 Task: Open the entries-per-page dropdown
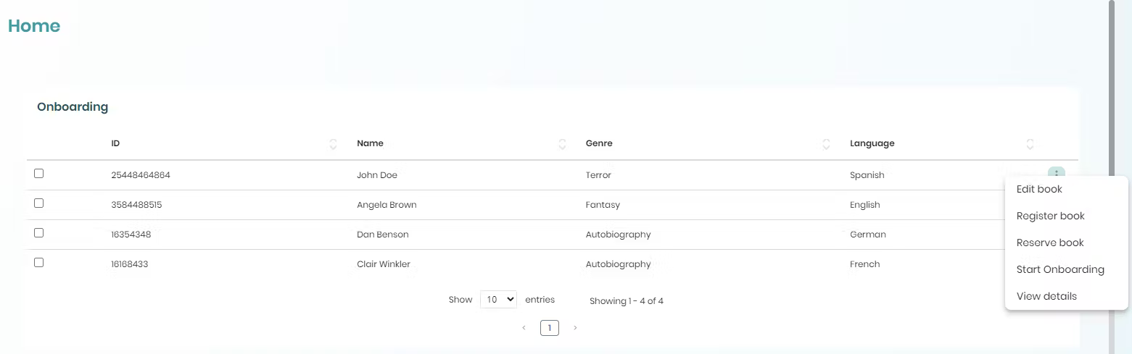[498, 300]
